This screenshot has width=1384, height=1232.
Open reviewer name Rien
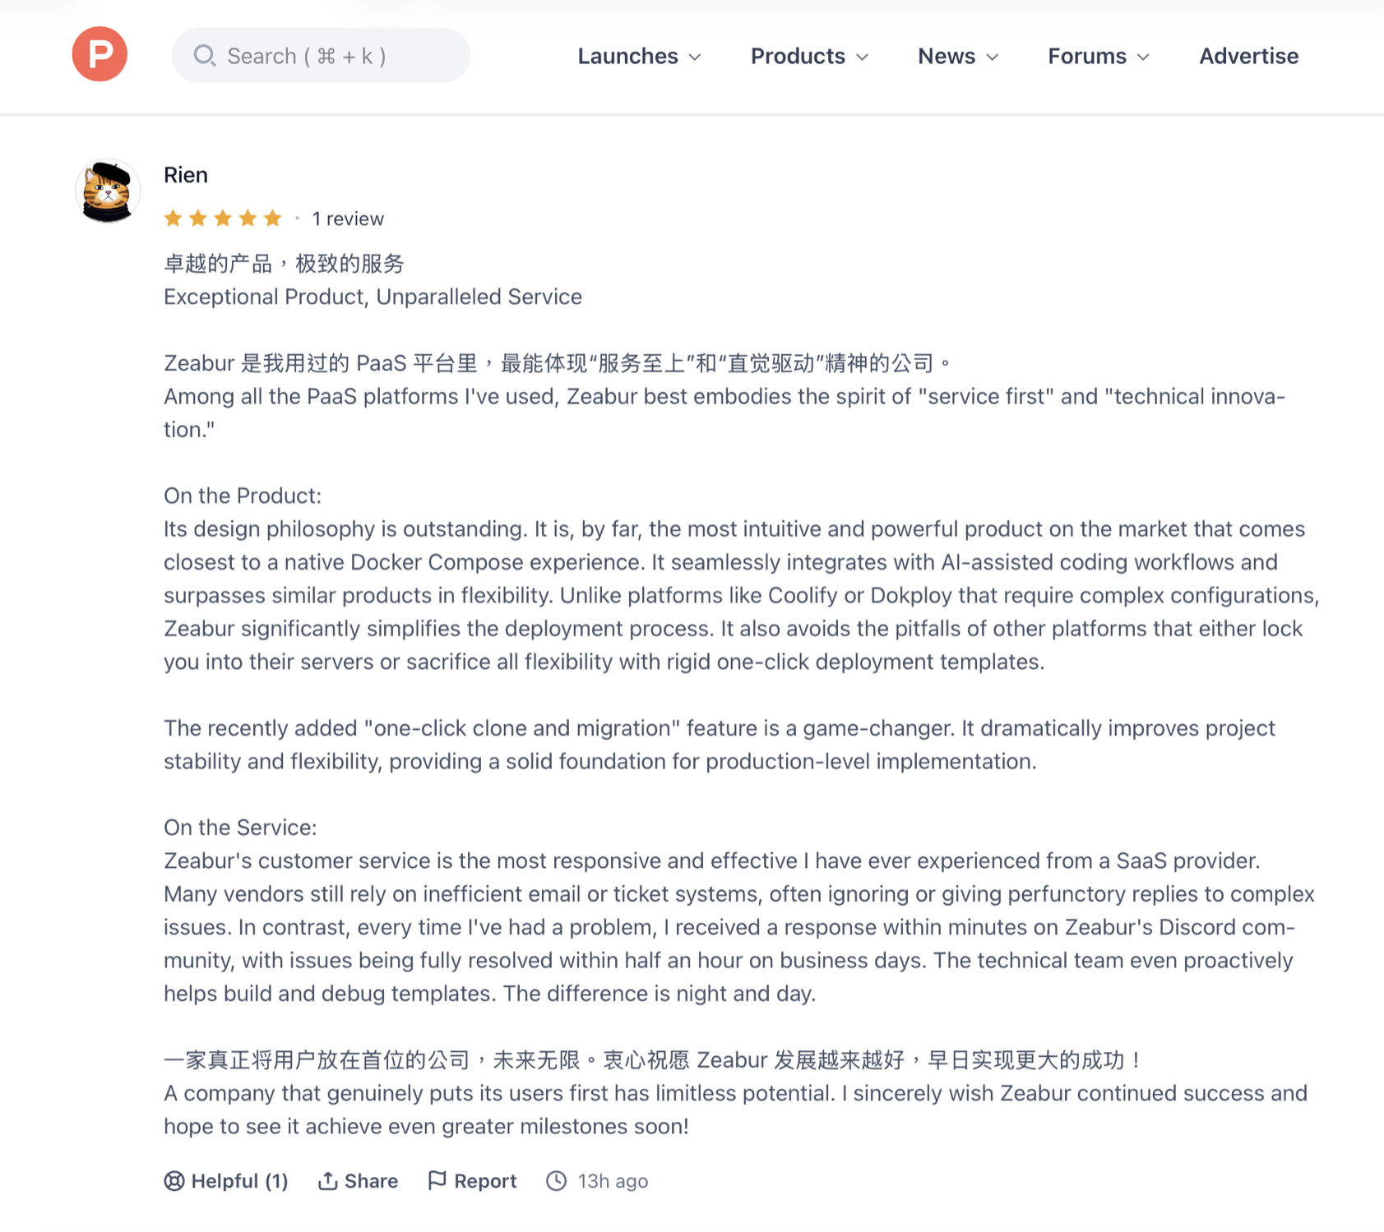click(186, 175)
